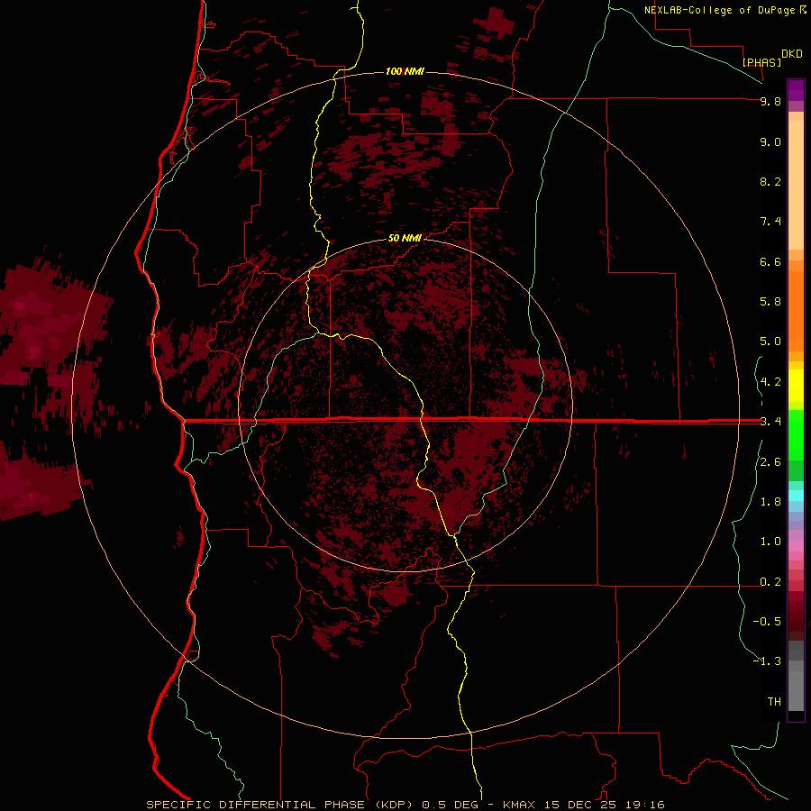Click the -1.3 legend value
The height and width of the screenshot is (811, 811).
click(767, 661)
